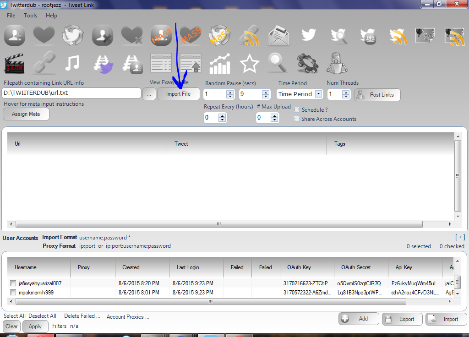The width and height of the screenshot is (469, 337).
Task: Open the gear settings icon
Action: click(x=307, y=63)
